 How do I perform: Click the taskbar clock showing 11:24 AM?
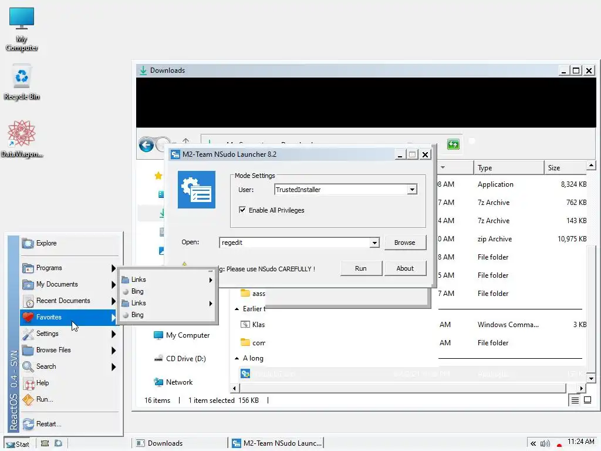tap(580, 442)
